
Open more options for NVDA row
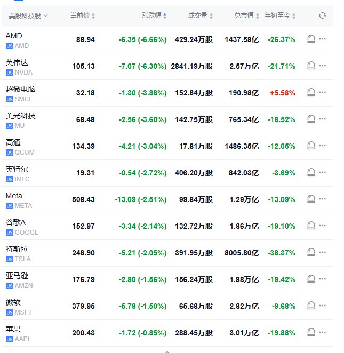coord(322,66)
